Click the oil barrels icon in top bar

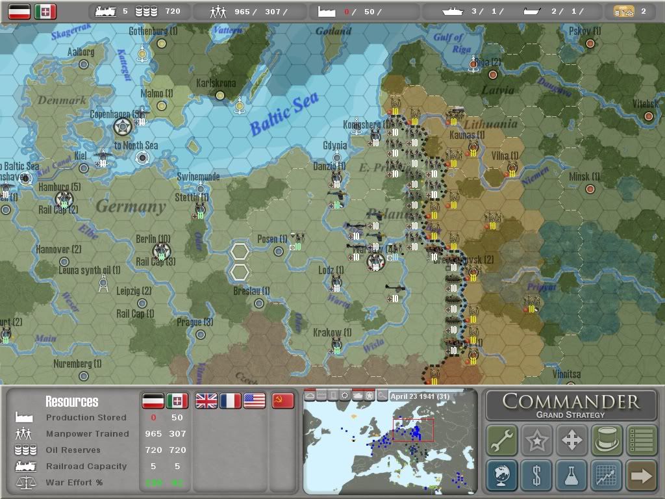pos(146,12)
